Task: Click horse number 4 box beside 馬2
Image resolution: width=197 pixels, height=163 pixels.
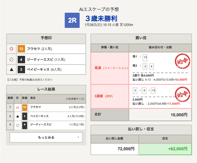Action: click(x=151, y=67)
